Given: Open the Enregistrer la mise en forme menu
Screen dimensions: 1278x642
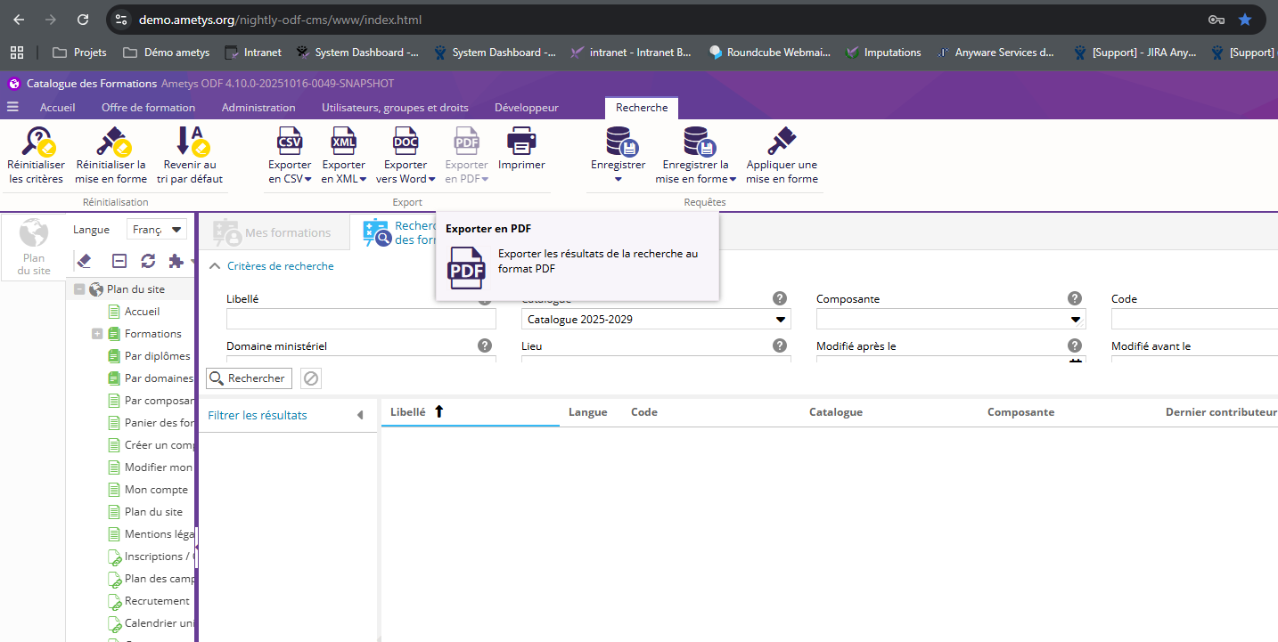Looking at the screenshot, I should [695, 156].
